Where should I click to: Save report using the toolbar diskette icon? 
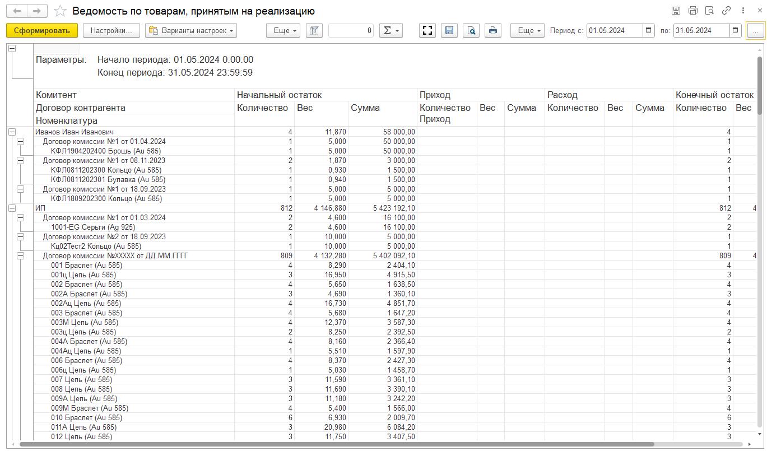coord(449,30)
